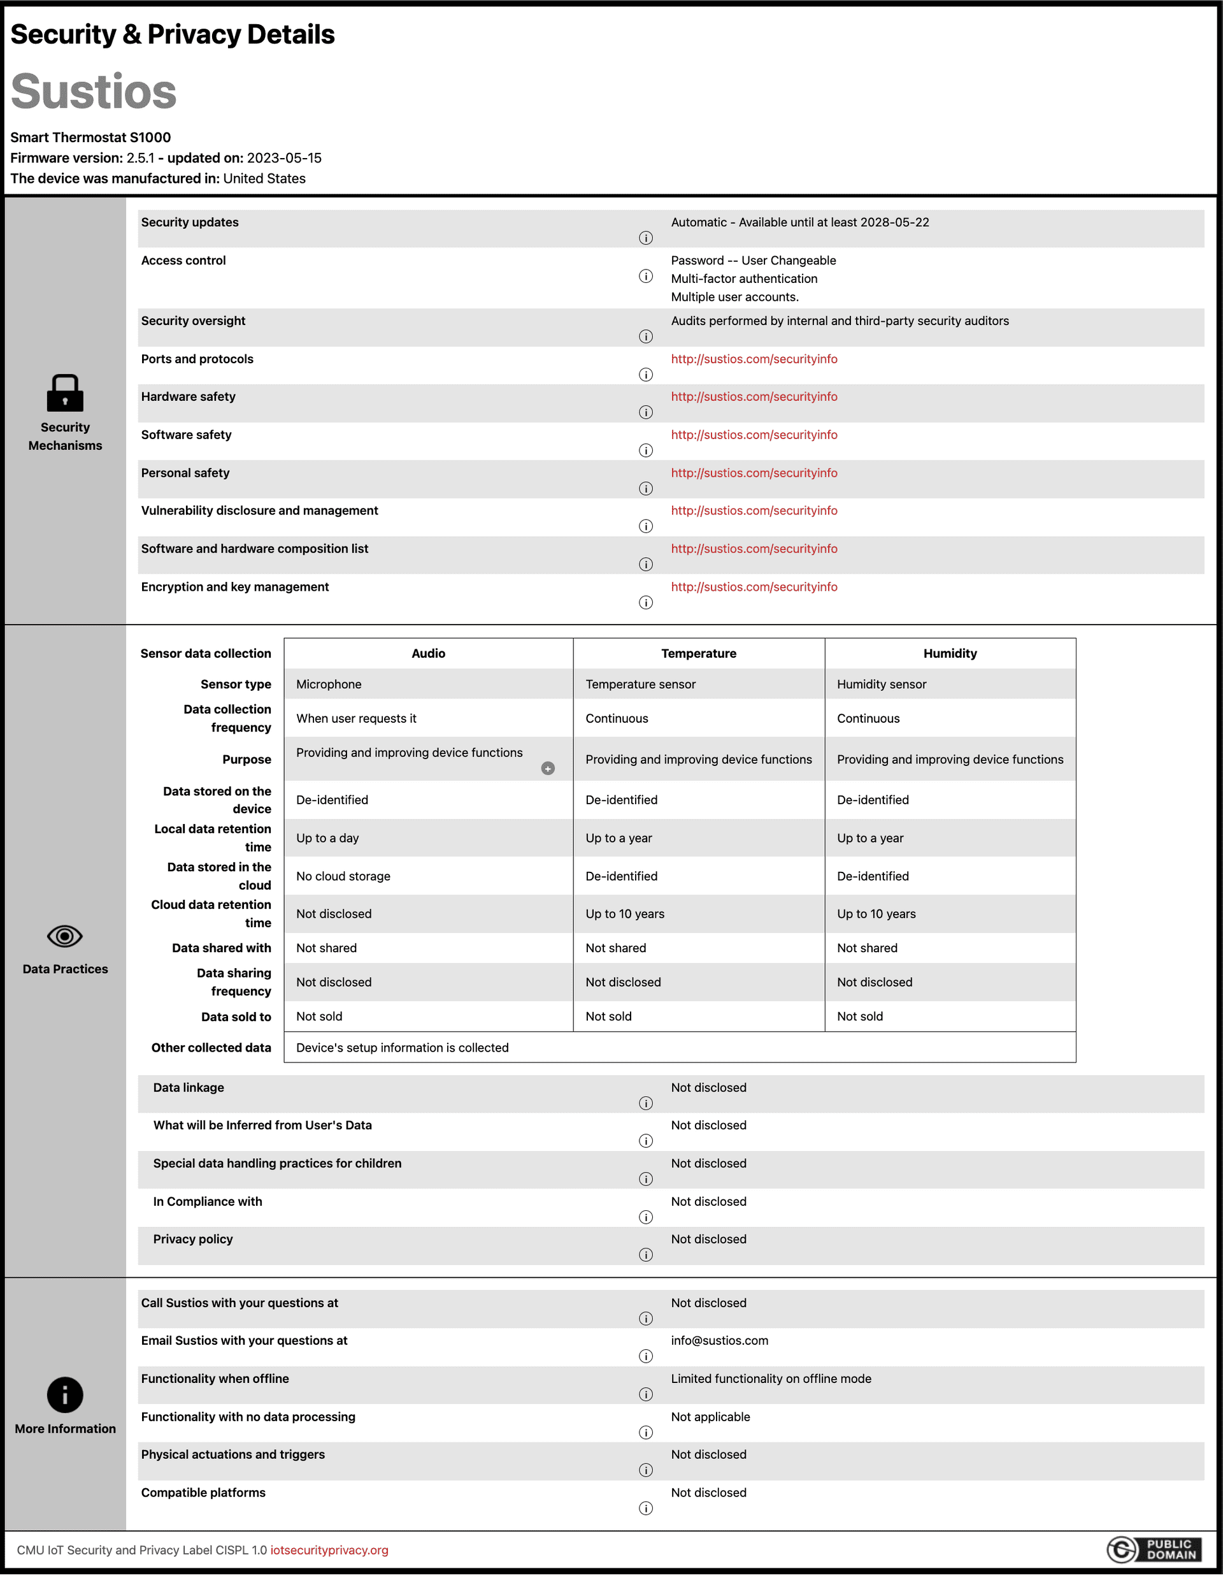1223x1578 pixels.
Task: Select the Humidity column header
Action: 950,654
